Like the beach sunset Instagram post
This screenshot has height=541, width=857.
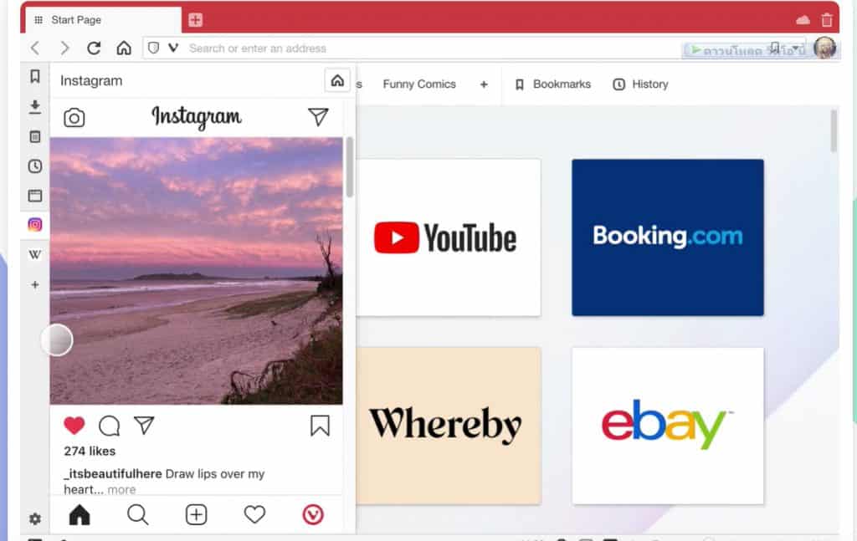(x=74, y=425)
